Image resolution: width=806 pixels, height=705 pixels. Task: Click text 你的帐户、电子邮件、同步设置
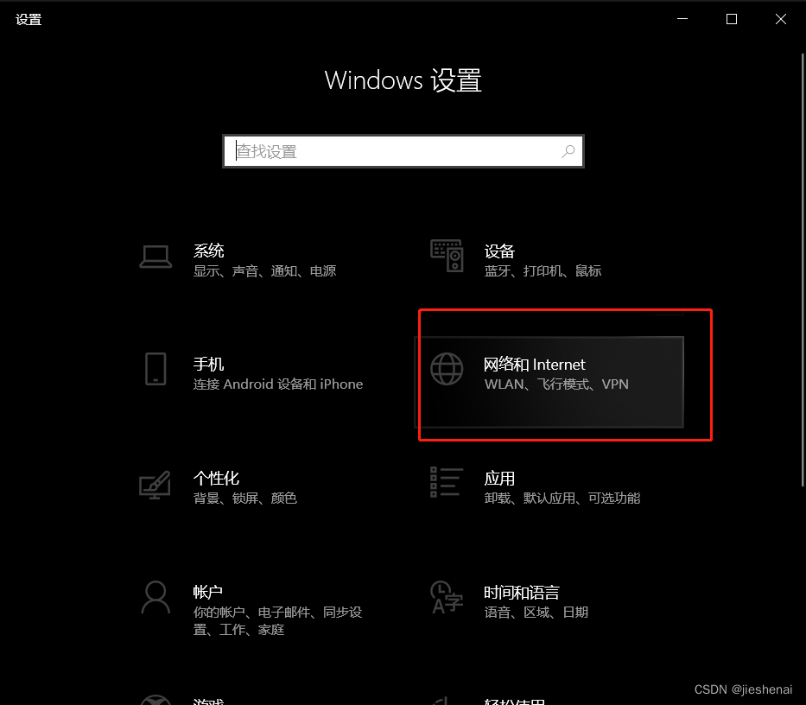click(278, 620)
